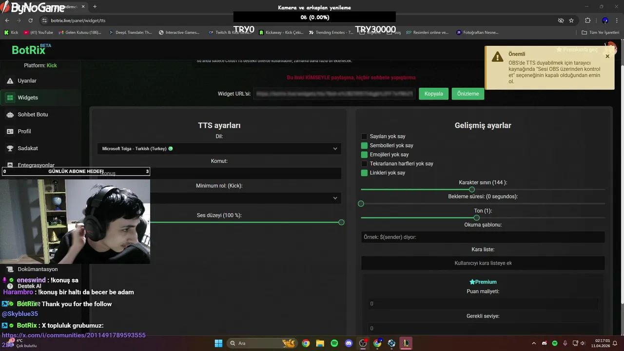The image size is (624, 351).
Task: Open OBS Studio from the taskbar
Action: [x=363, y=343]
